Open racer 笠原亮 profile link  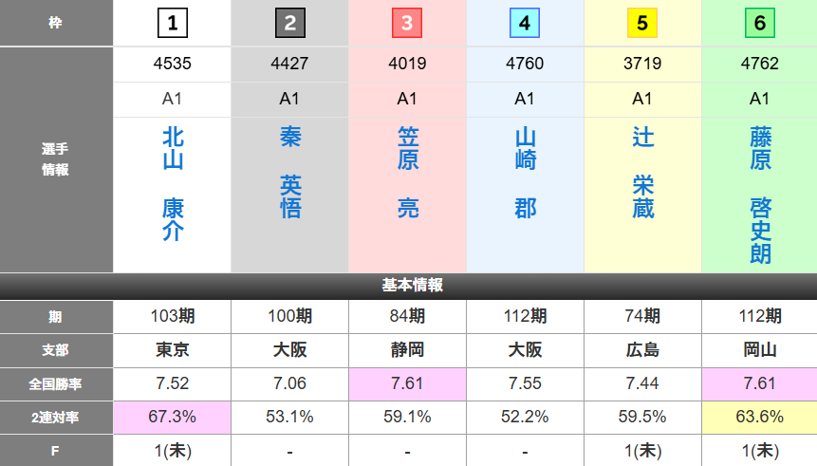[x=407, y=172]
